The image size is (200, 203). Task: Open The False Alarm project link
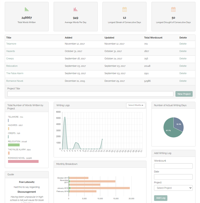[15, 73]
